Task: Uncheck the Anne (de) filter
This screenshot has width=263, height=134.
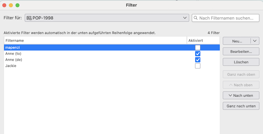Action: (197, 60)
